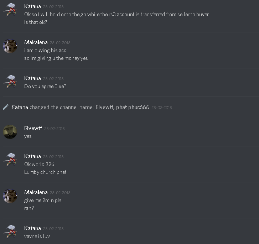Click Katana's name in channel rename notice
This screenshot has width=259, height=244.
click(20, 107)
